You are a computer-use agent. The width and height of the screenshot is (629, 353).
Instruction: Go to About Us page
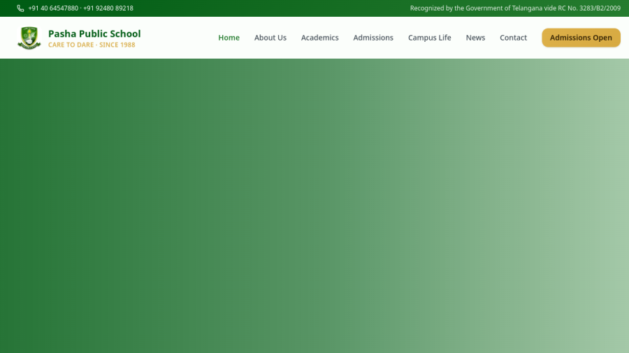(x=270, y=38)
